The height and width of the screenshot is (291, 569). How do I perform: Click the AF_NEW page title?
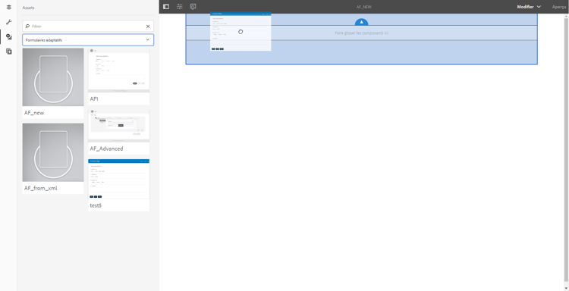pos(364,7)
